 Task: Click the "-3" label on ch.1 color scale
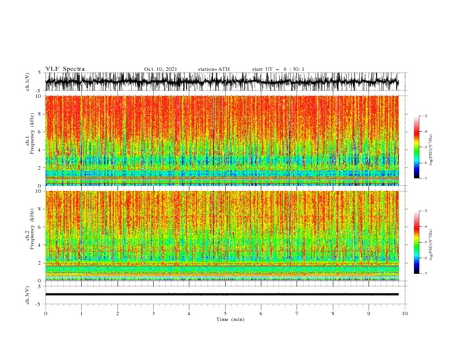pos(424,116)
